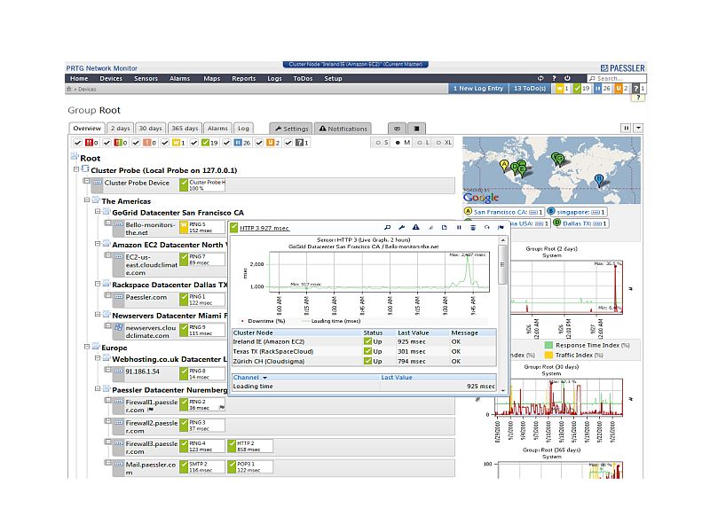Click the yellow warning status counter in the top bar
This screenshot has width=710, height=532.
coord(562,89)
